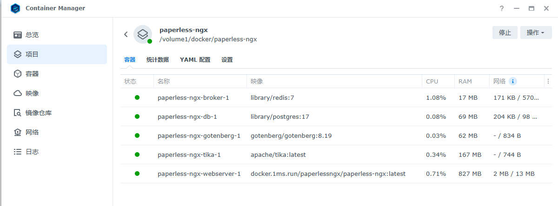Sort by the 映像 column header
Image resolution: width=558 pixels, height=206 pixels.
334,81
